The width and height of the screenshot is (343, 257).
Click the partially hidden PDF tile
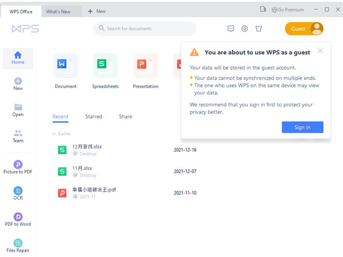click(x=177, y=65)
